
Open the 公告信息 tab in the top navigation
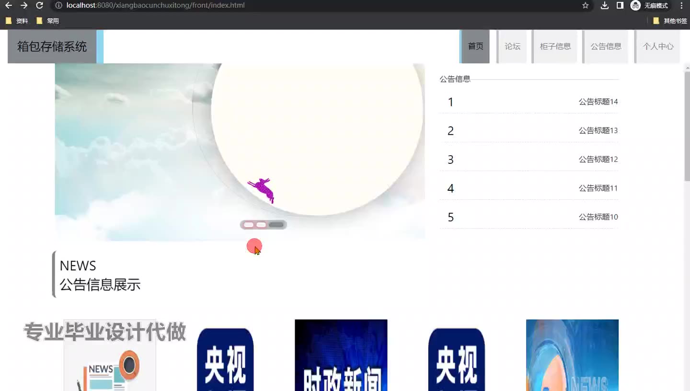[605, 46]
